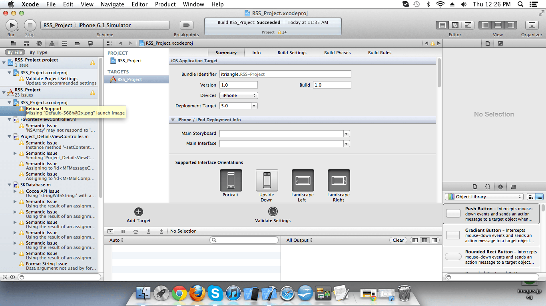
Task: Toggle Breakpoints in the toolbar
Action: coord(186,25)
